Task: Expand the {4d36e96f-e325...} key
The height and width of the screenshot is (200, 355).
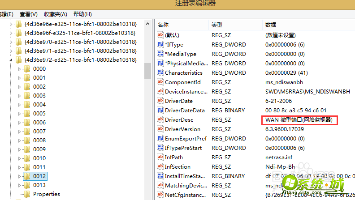Action: coord(11,33)
